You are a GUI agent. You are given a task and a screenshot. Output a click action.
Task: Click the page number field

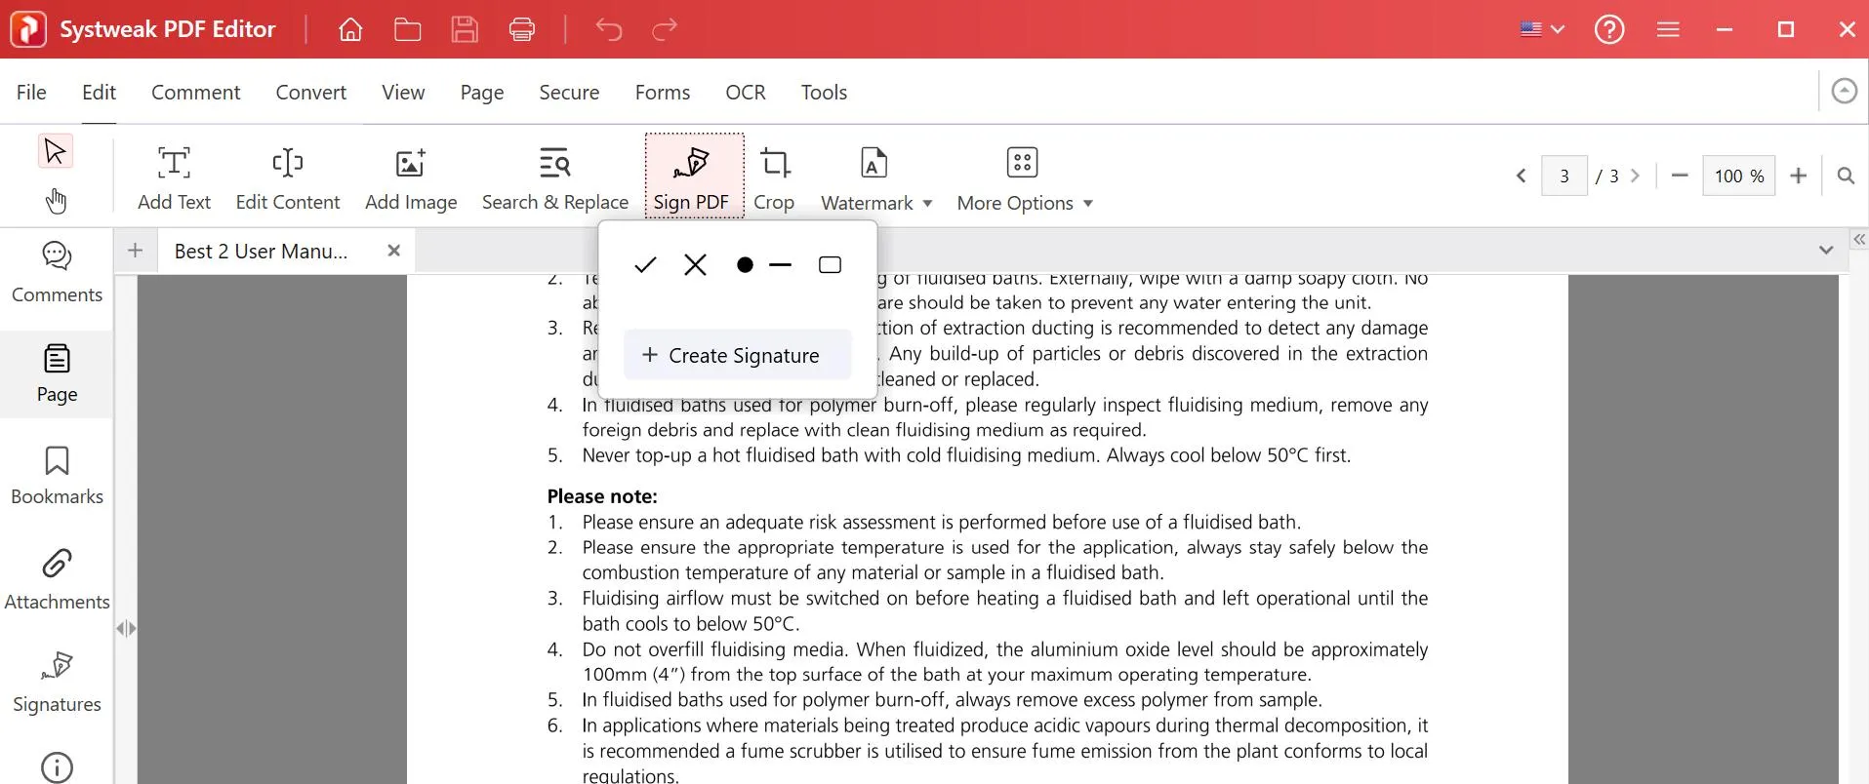tap(1564, 176)
